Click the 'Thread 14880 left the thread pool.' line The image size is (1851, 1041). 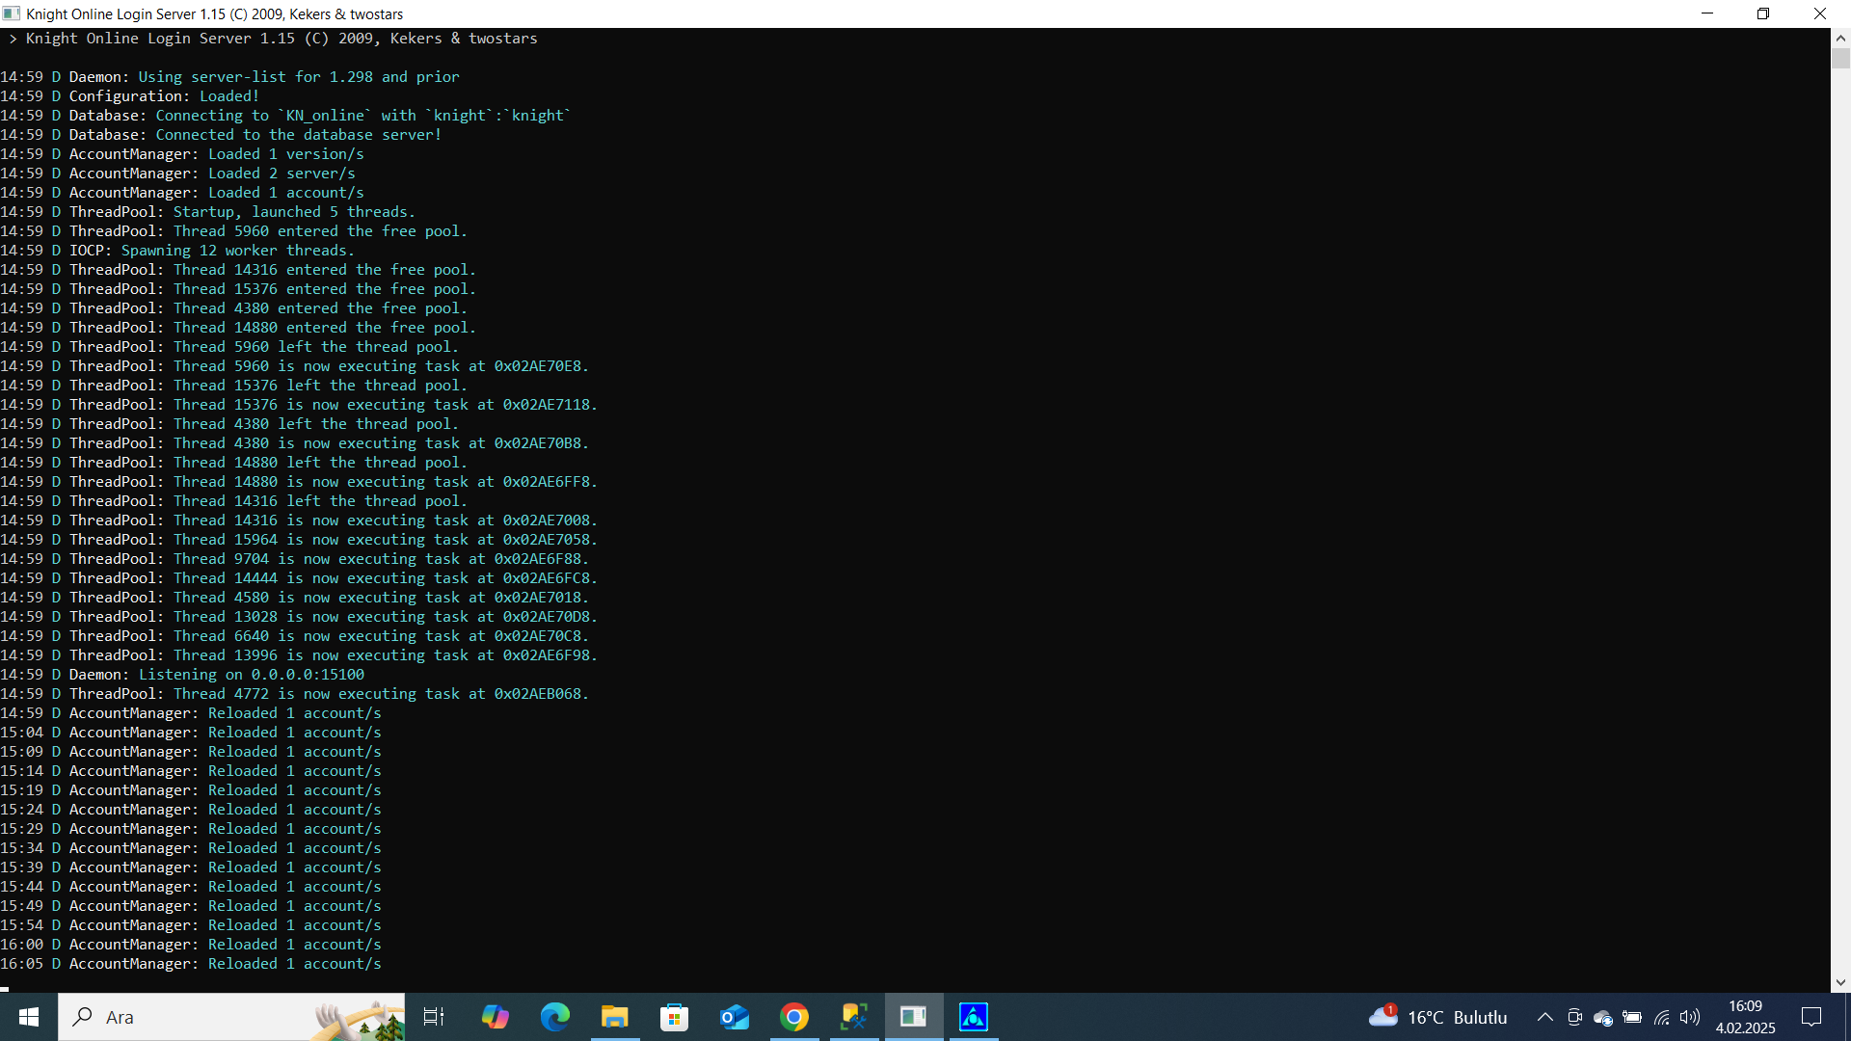click(233, 463)
